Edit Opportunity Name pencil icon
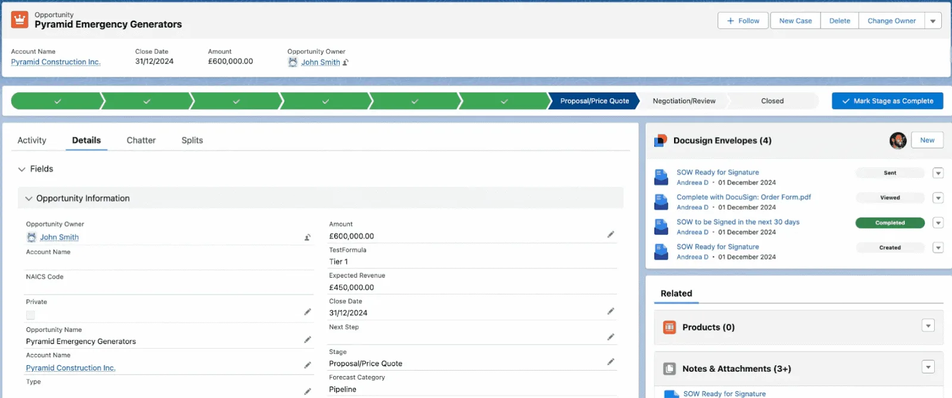The height and width of the screenshot is (398, 952). (x=308, y=340)
